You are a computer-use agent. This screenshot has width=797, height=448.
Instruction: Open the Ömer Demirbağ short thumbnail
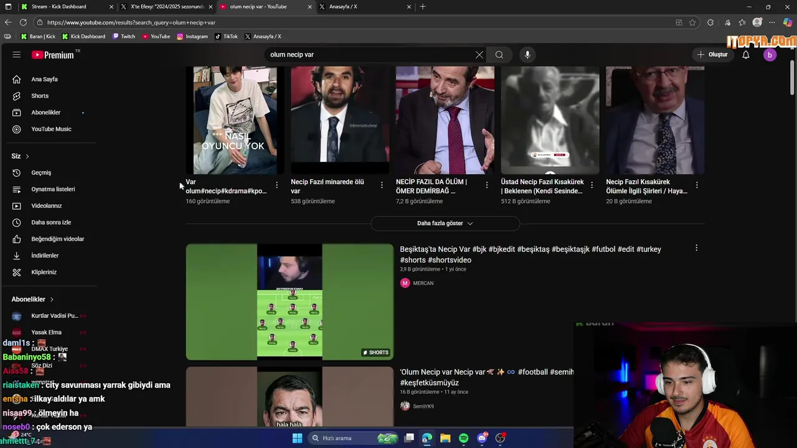click(445, 120)
